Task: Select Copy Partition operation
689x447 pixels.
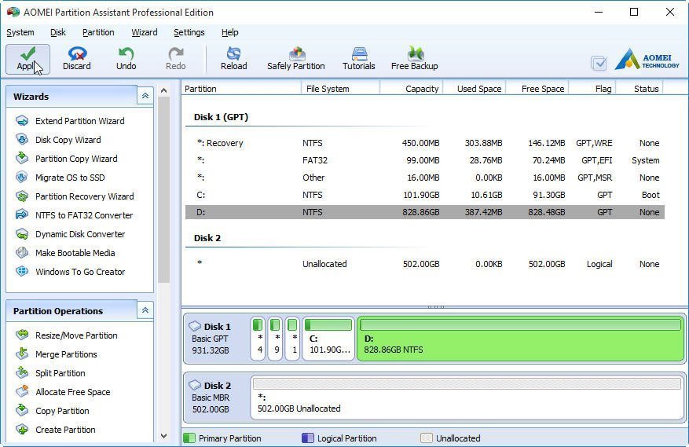Action: tap(53, 411)
